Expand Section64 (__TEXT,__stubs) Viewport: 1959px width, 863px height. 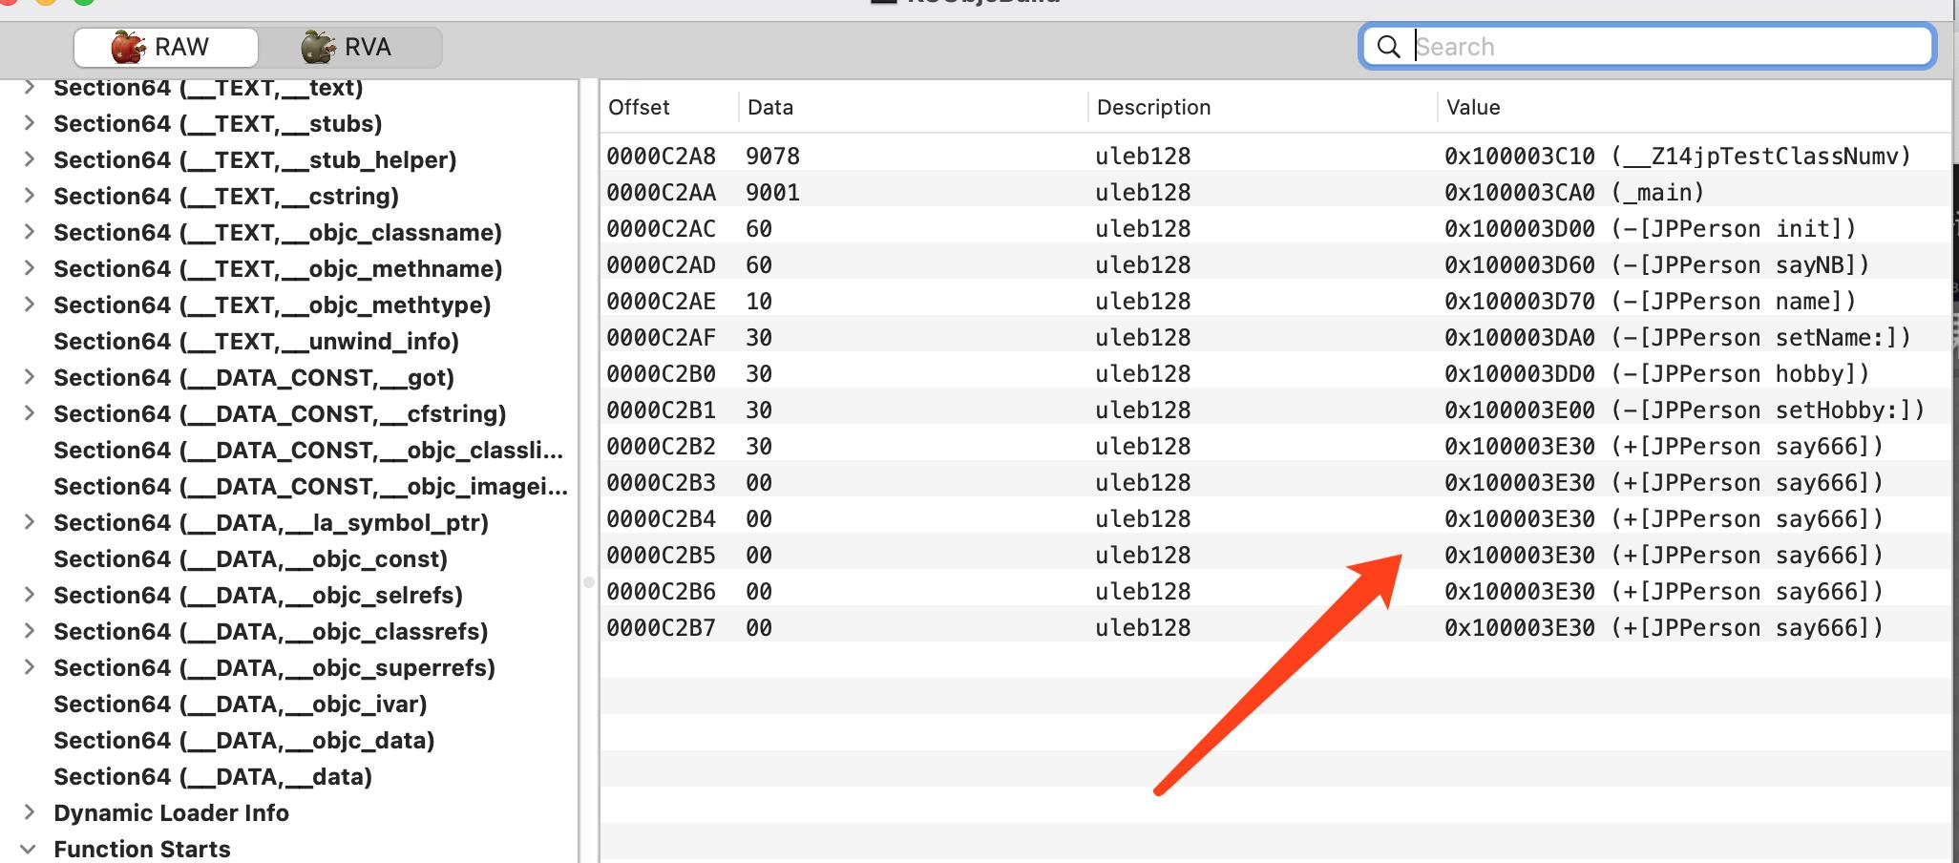[x=30, y=123]
